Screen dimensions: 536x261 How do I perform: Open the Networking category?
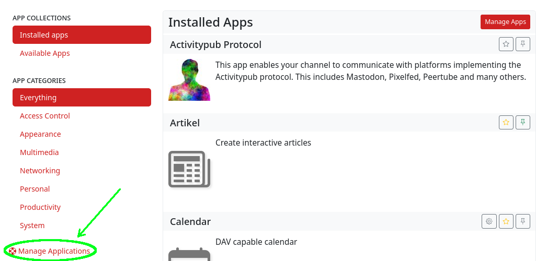[x=40, y=171]
